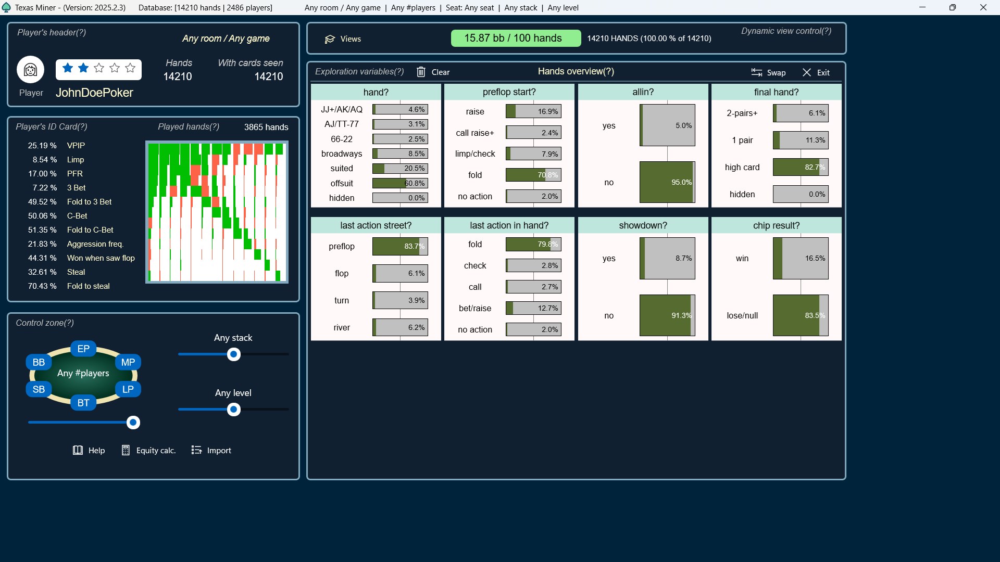This screenshot has height=562, width=1000.
Task: Select the 'Any room / Any game' filter
Action: coord(226,39)
